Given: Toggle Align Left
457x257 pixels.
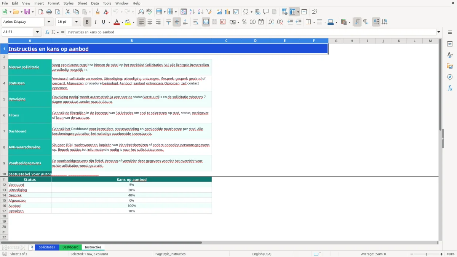Looking at the screenshot, I should 142,22.
